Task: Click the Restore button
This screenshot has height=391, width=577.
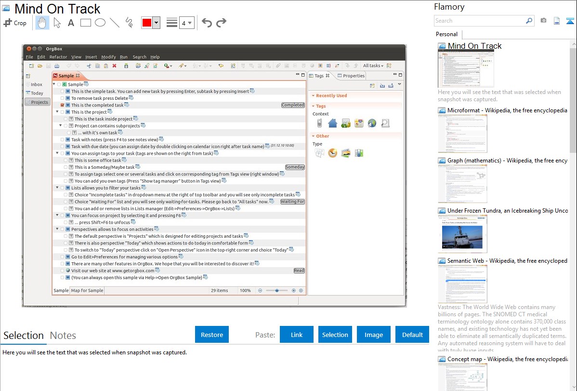Action: [212, 335]
